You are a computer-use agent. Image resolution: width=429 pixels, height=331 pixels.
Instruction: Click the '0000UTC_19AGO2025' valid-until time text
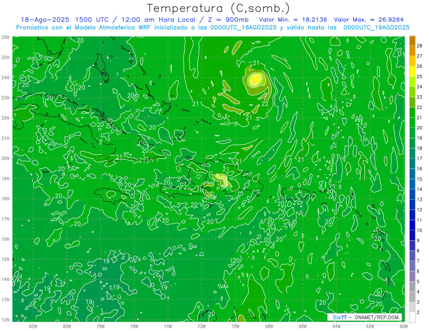(376, 27)
